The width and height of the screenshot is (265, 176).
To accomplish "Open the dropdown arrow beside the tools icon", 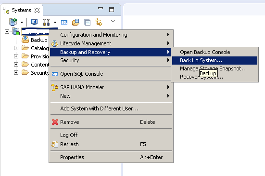I will [x=55, y=22].
